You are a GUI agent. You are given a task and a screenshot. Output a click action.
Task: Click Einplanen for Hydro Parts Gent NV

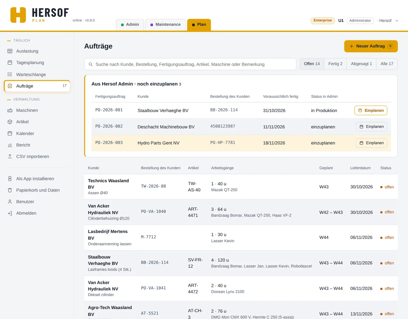(372, 143)
